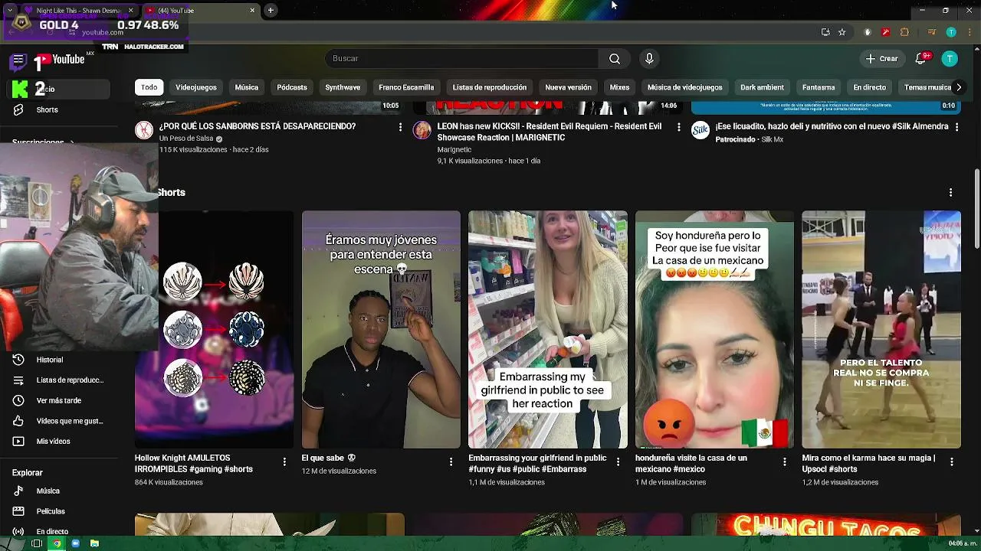Open Hollow Knight AMULETOS short title
Viewport: 981px width, 551px height.
(194, 464)
